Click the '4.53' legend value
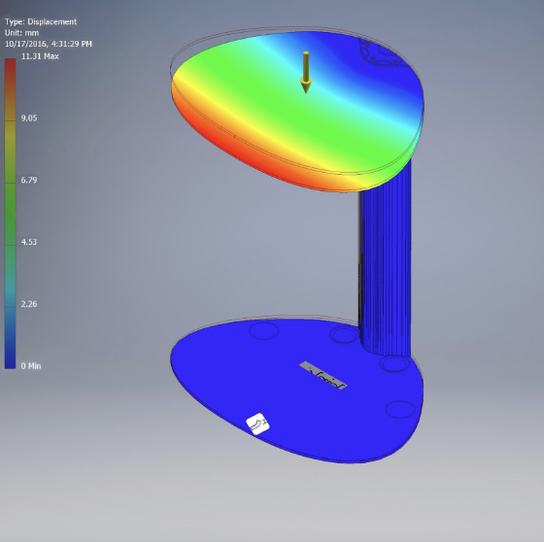544x542 pixels. pyautogui.click(x=29, y=242)
